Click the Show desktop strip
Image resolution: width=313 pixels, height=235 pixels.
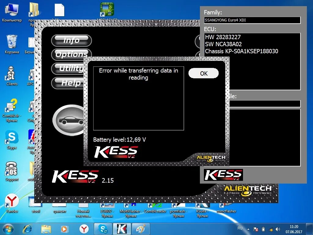point(310,229)
